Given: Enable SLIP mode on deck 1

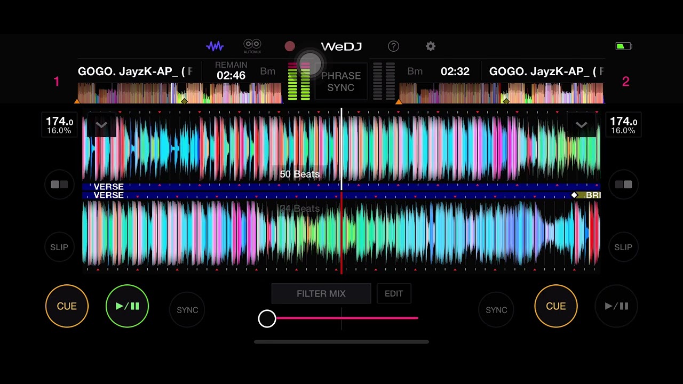Looking at the screenshot, I should [59, 247].
